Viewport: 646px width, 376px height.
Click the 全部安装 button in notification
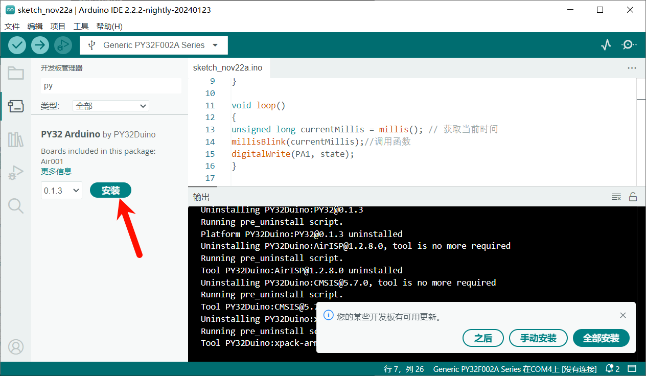601,338
